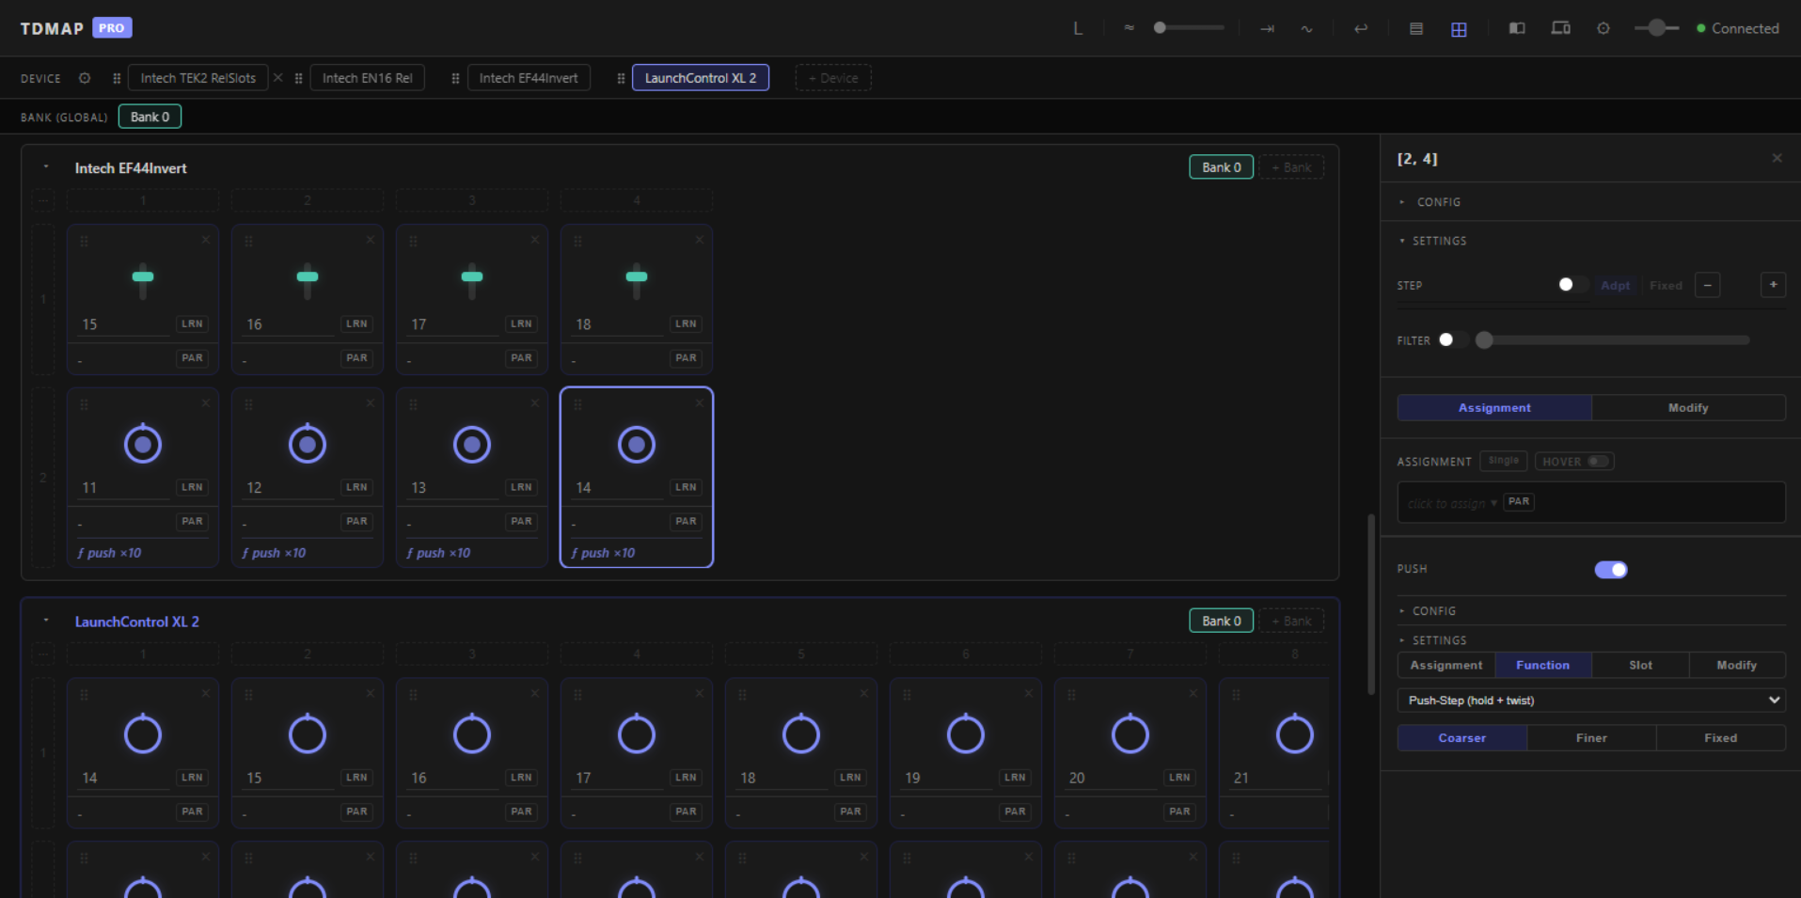Expand SETTINGS section under PUSH
The image size is (1801, 898).
point(1432,640)
